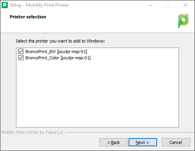Image resolution: width=195 pixels, height=151 pixels.
Task: Continue setup with the Next button
Action: (143, 142)
